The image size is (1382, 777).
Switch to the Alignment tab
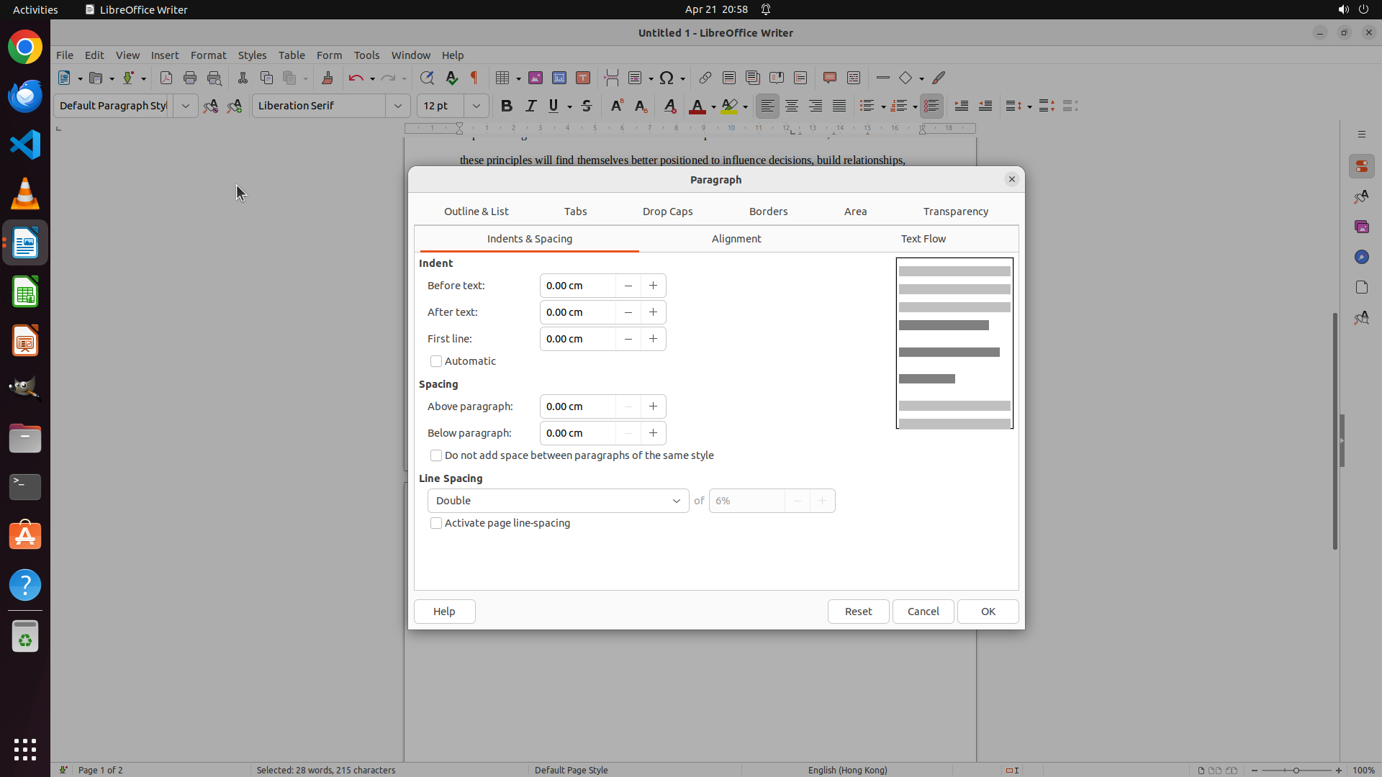736,239
